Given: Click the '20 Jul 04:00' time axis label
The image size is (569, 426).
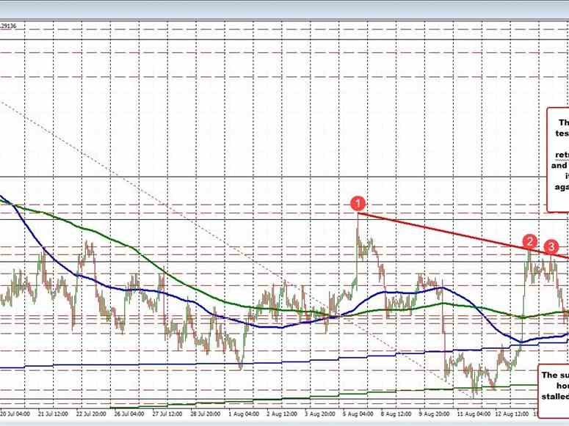Looking at the screenshot, I should click(15, 414).
